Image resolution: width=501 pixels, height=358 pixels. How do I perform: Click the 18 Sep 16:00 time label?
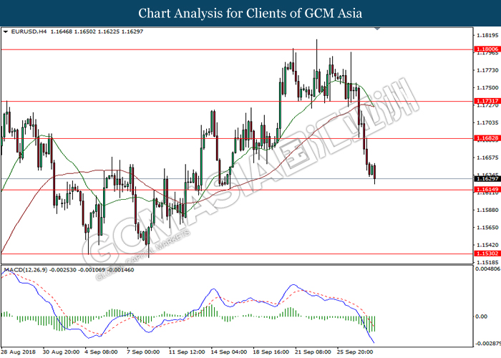pos(271,352)
